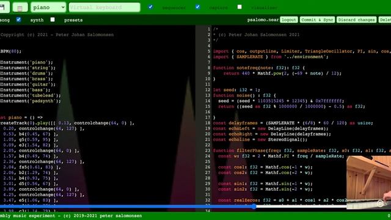
Task: Click the addInstrument('drums') code line
Action: tap(26, 73)
